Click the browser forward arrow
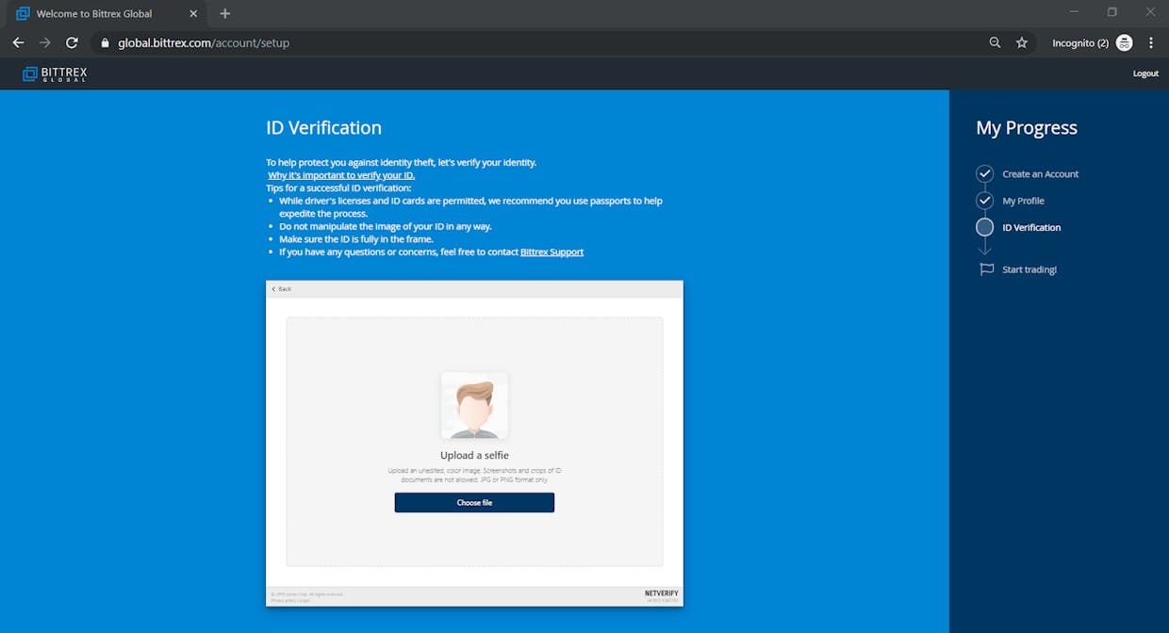The width and height of the screenshot is (1169, 633). 44,42
